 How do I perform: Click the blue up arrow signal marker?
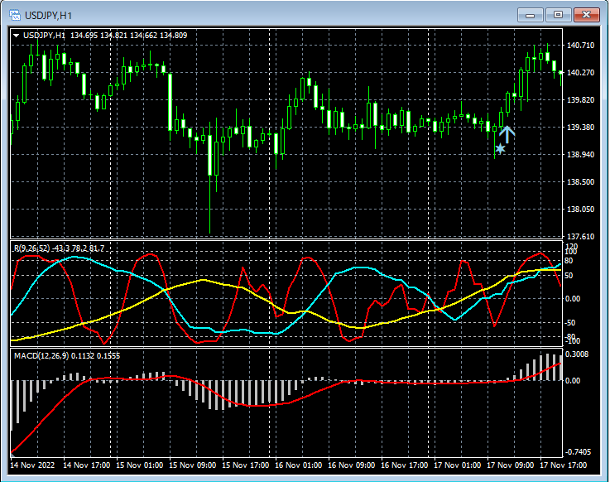click(x=507, y=134)
